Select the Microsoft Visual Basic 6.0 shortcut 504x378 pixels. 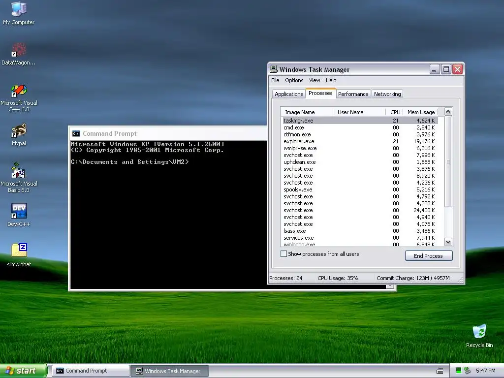19,178
